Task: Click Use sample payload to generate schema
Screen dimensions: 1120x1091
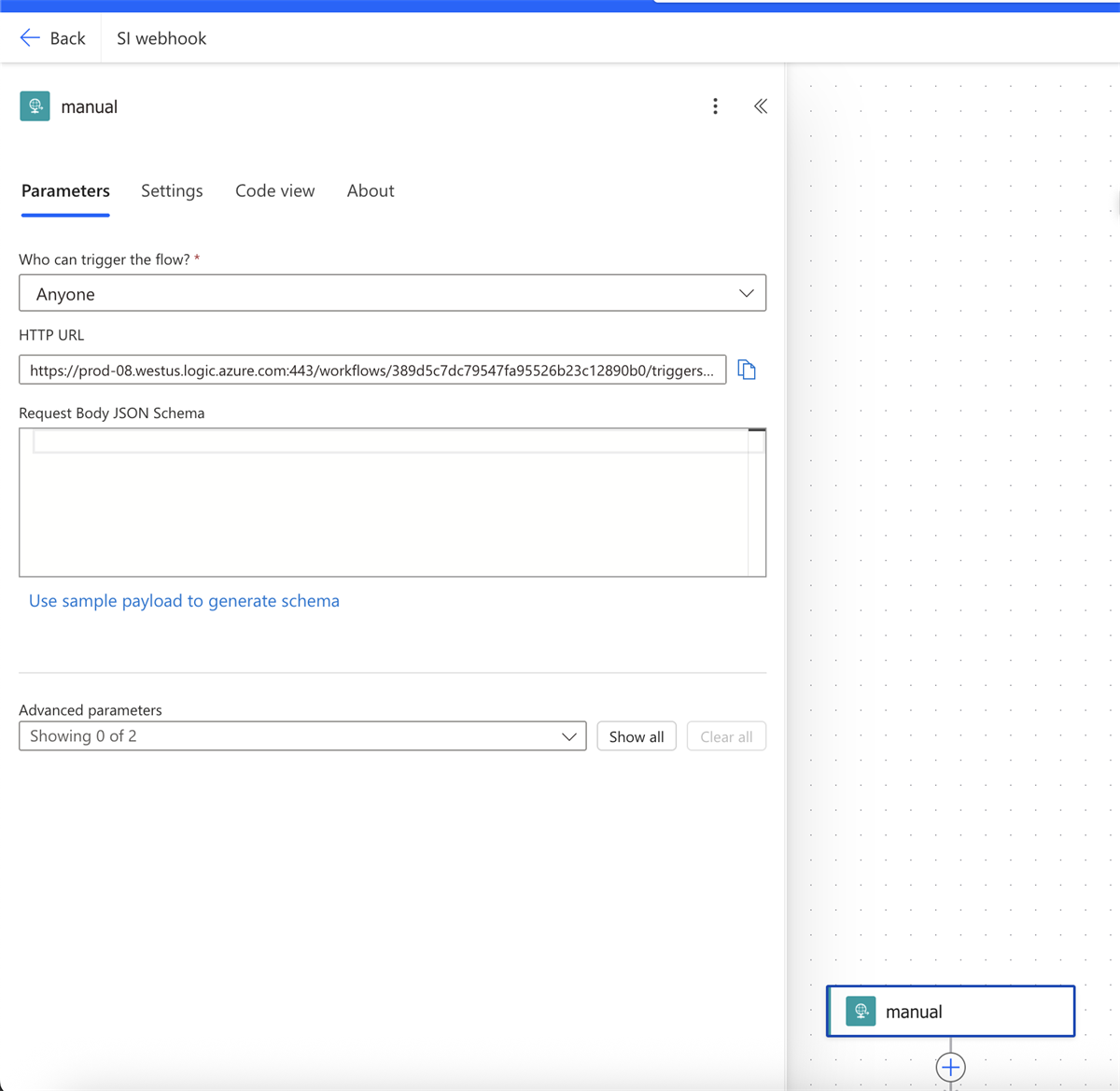Action: click(184, 601)
